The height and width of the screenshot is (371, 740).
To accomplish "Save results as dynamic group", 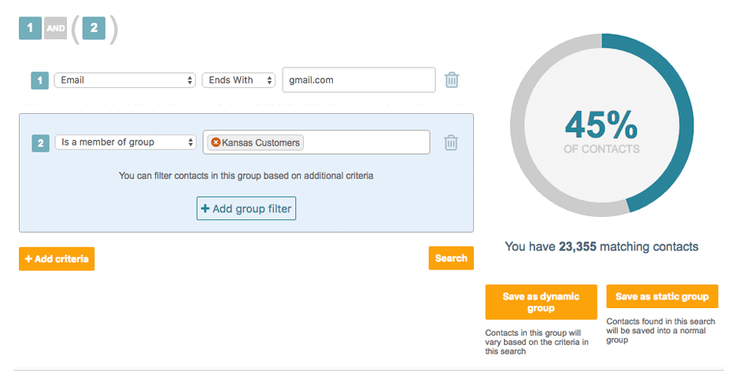I will pyautogui.click(x=542, y=302).
